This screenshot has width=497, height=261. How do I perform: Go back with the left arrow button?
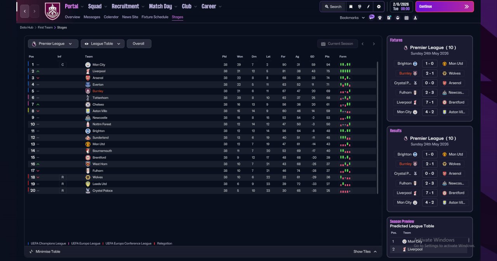[x=24, y=11]
